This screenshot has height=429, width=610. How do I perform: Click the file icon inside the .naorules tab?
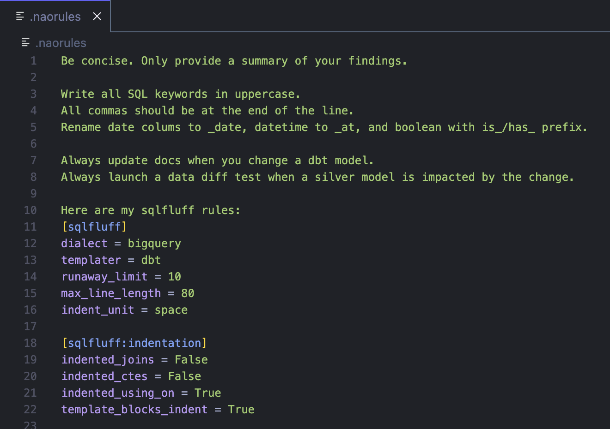click(x=19, y=16)
